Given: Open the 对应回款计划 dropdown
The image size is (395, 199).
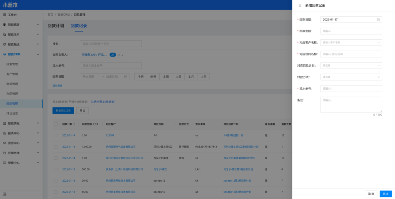Looking at the screenshot, I should pos(351,66).
